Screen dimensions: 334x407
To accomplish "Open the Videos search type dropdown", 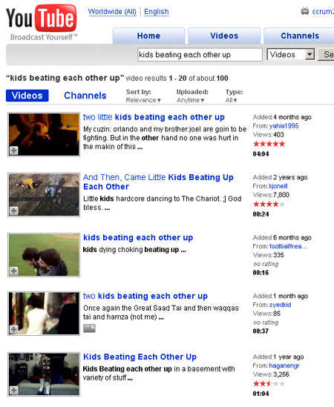I will (291, 55).
